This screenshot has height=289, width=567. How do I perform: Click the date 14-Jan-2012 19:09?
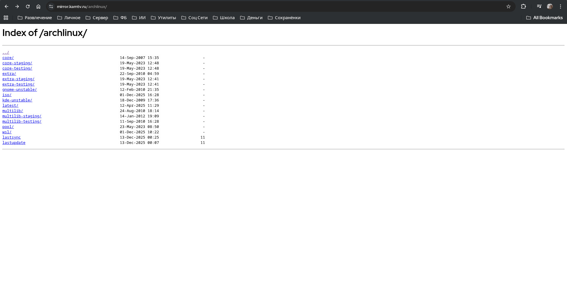tap(139, 116)
